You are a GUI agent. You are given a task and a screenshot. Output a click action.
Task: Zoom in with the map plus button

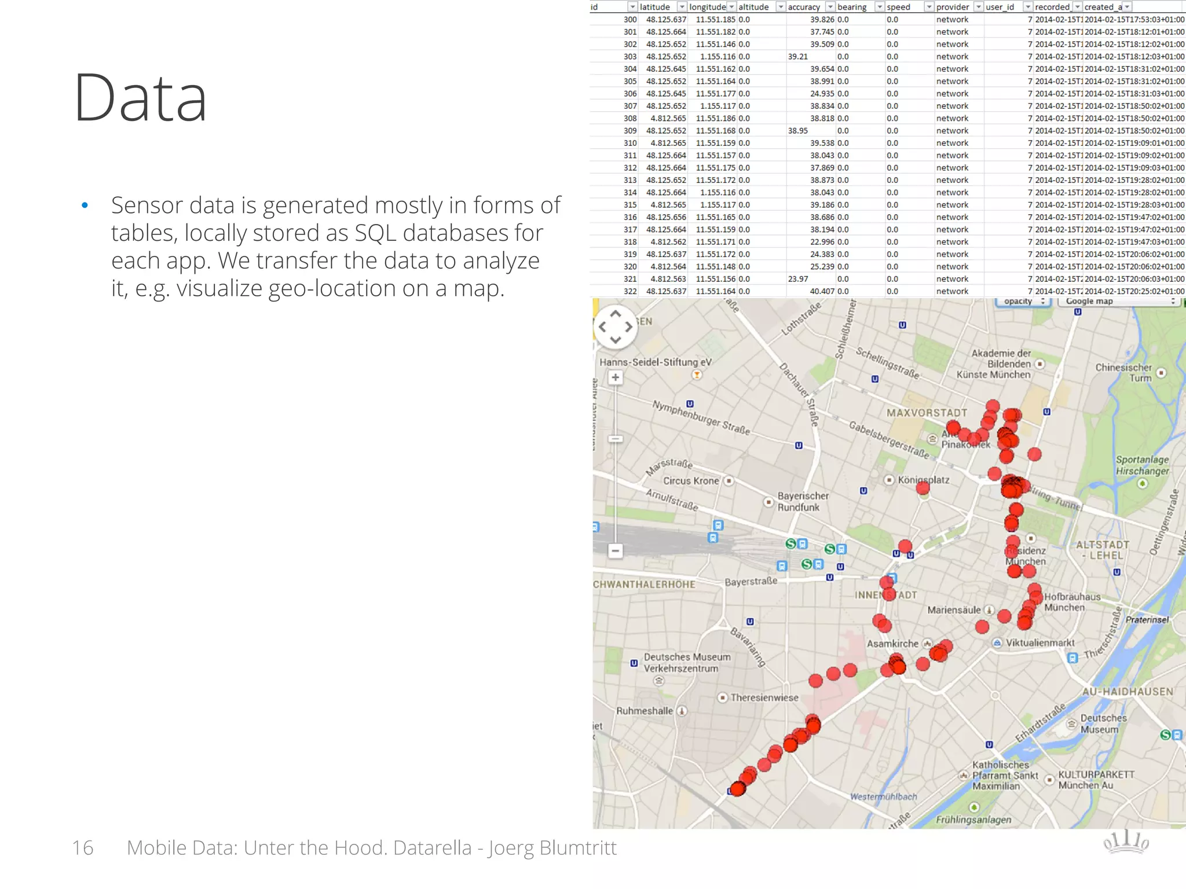pyautogui.click(x=616, y=377)
